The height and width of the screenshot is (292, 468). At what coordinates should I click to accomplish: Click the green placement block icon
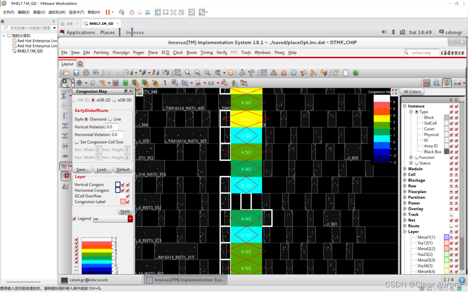125,83
